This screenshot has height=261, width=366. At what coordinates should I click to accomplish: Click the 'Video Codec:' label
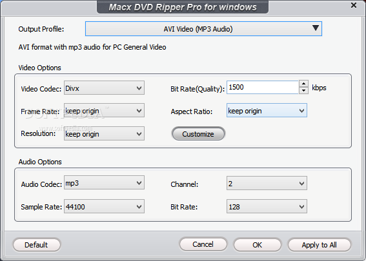[x=41, y=89]
